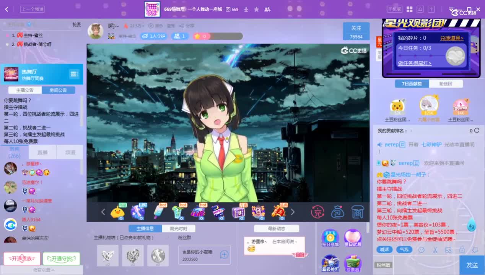Open the 完 round icon
Image resolution: width=485 pixels, height=275 pixels.
coord(317,212)
